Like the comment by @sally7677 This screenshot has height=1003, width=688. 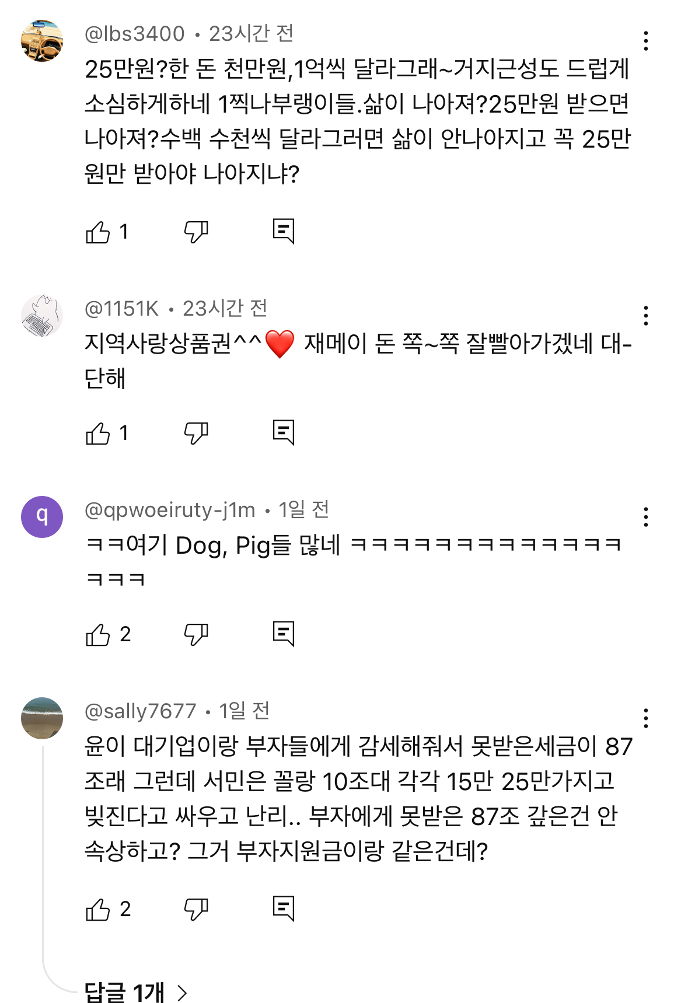click(x=98, y=910)
